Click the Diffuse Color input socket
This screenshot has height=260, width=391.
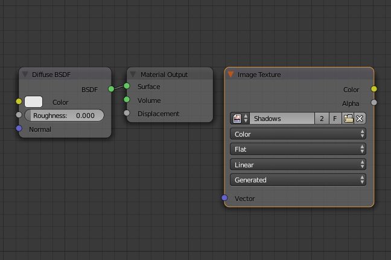pos(19,101)
